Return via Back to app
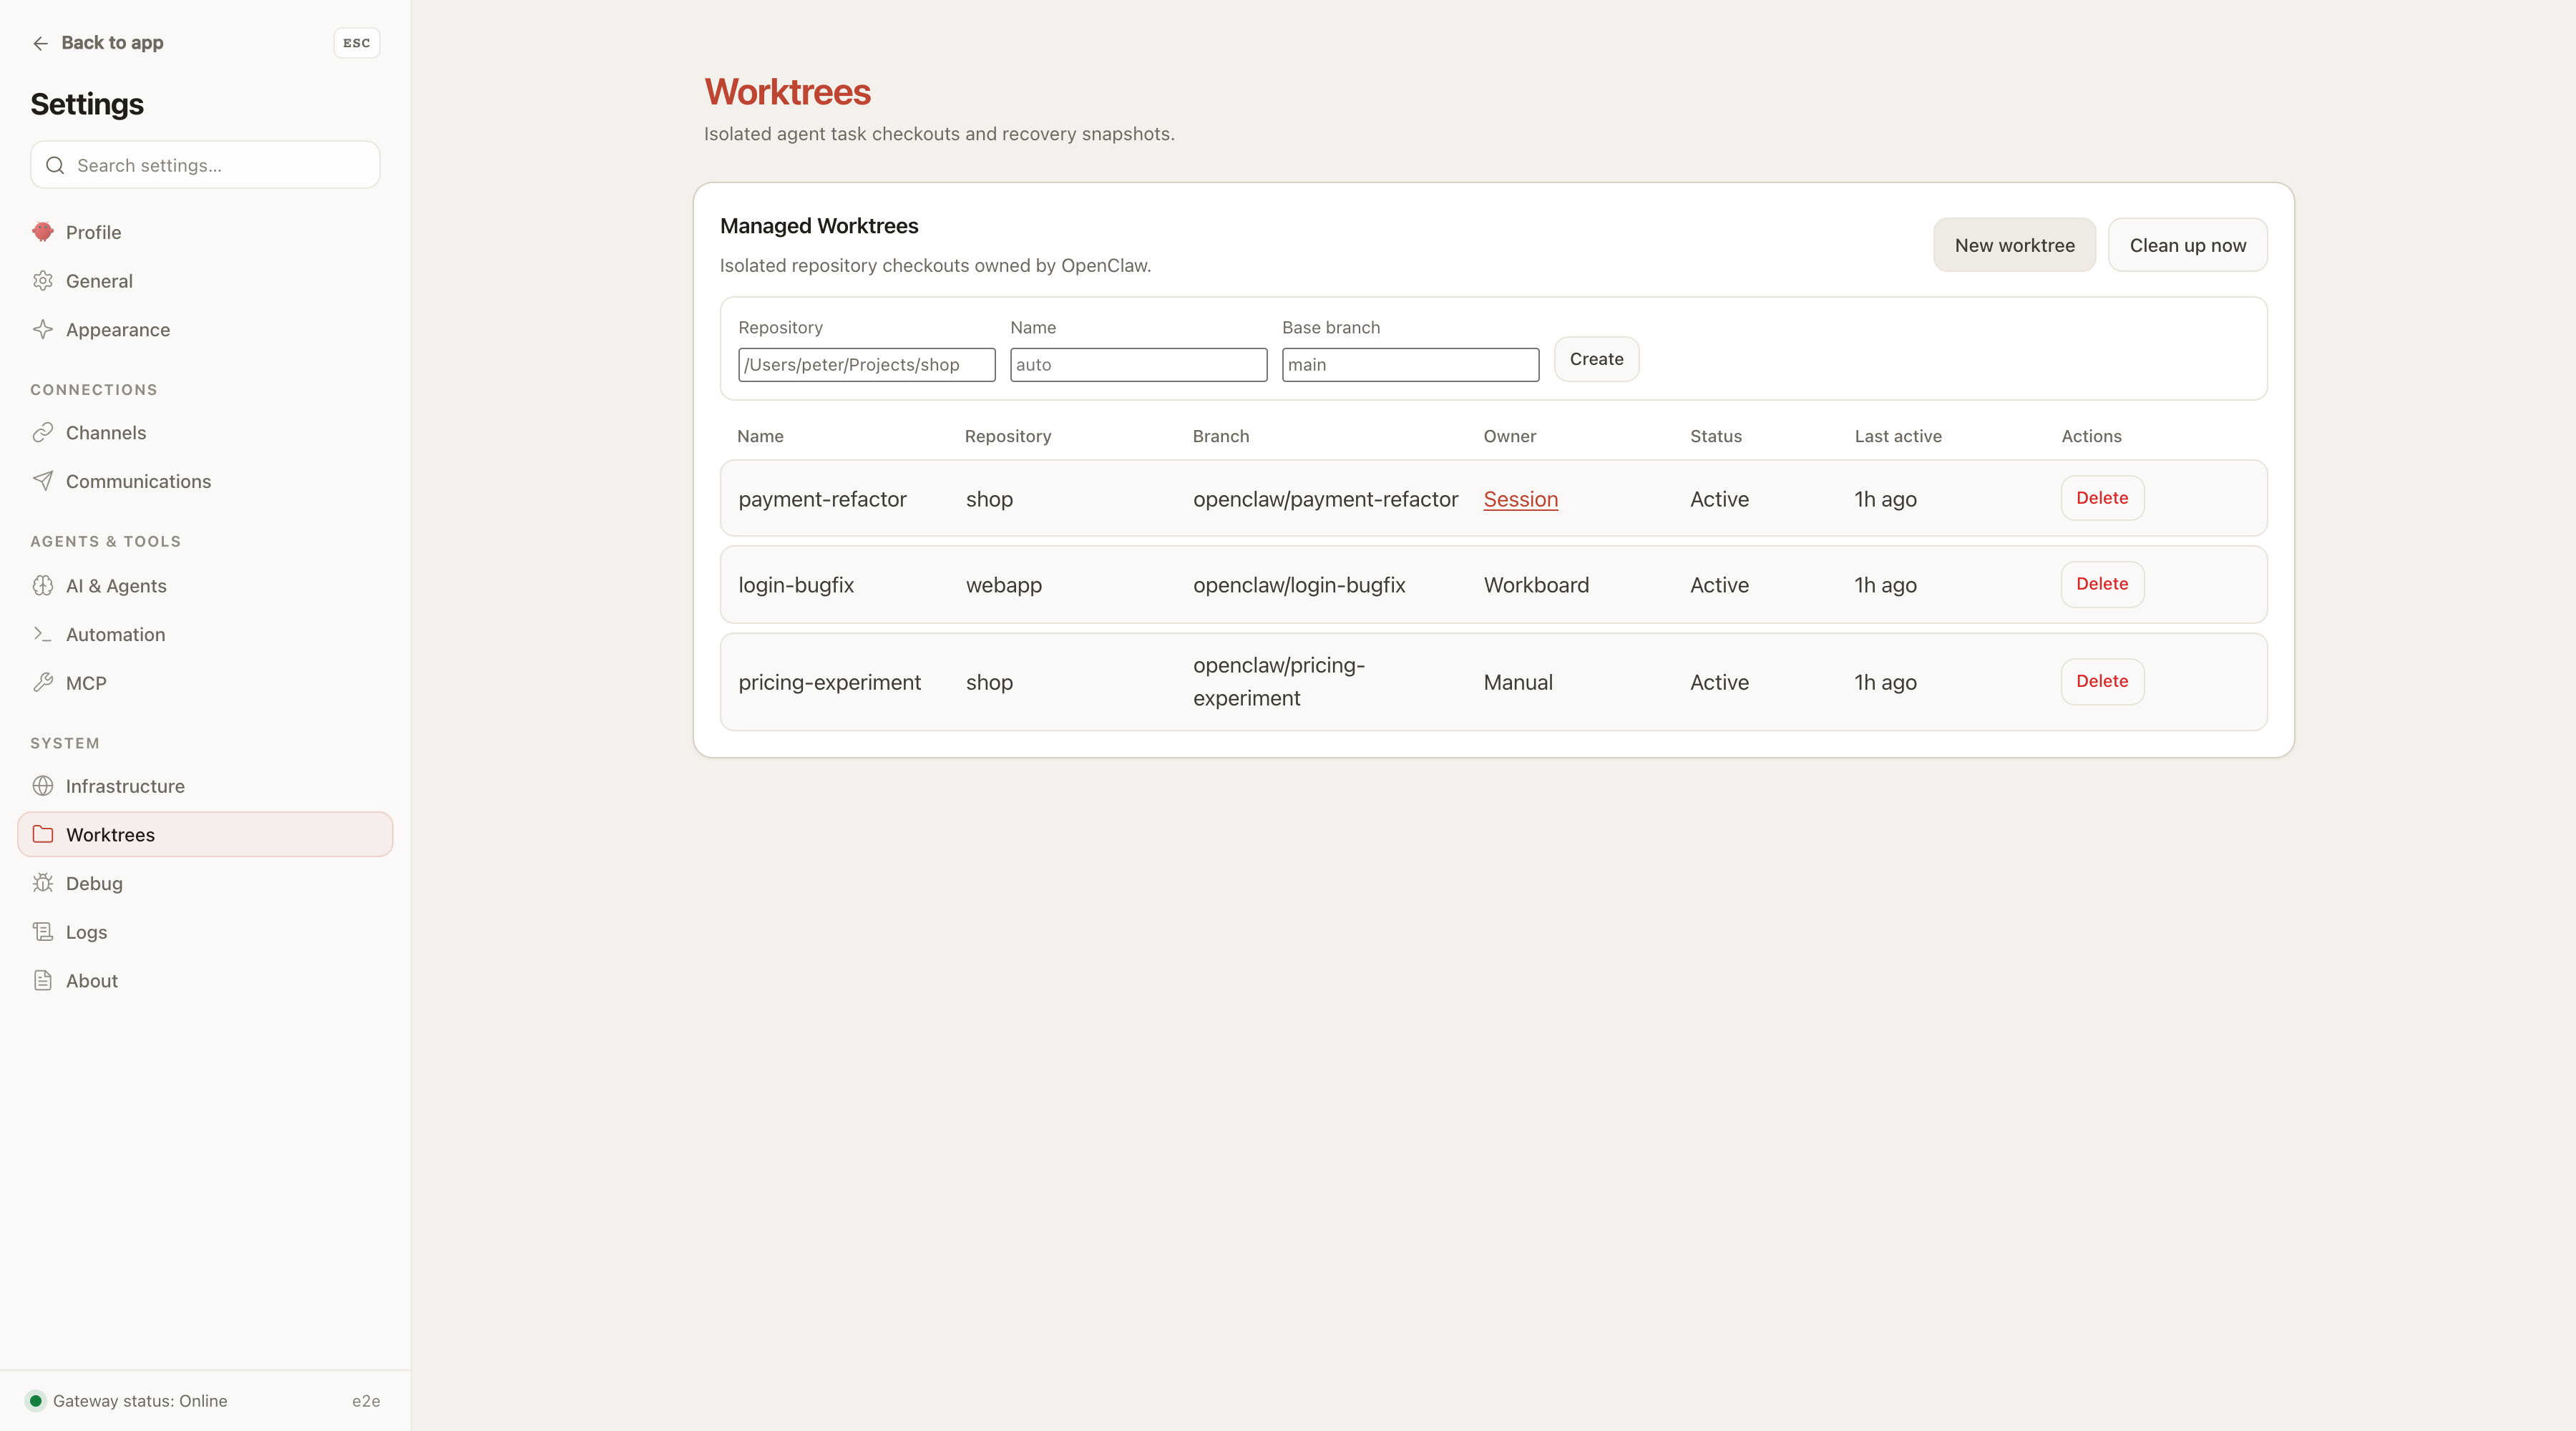 (98, 43)
